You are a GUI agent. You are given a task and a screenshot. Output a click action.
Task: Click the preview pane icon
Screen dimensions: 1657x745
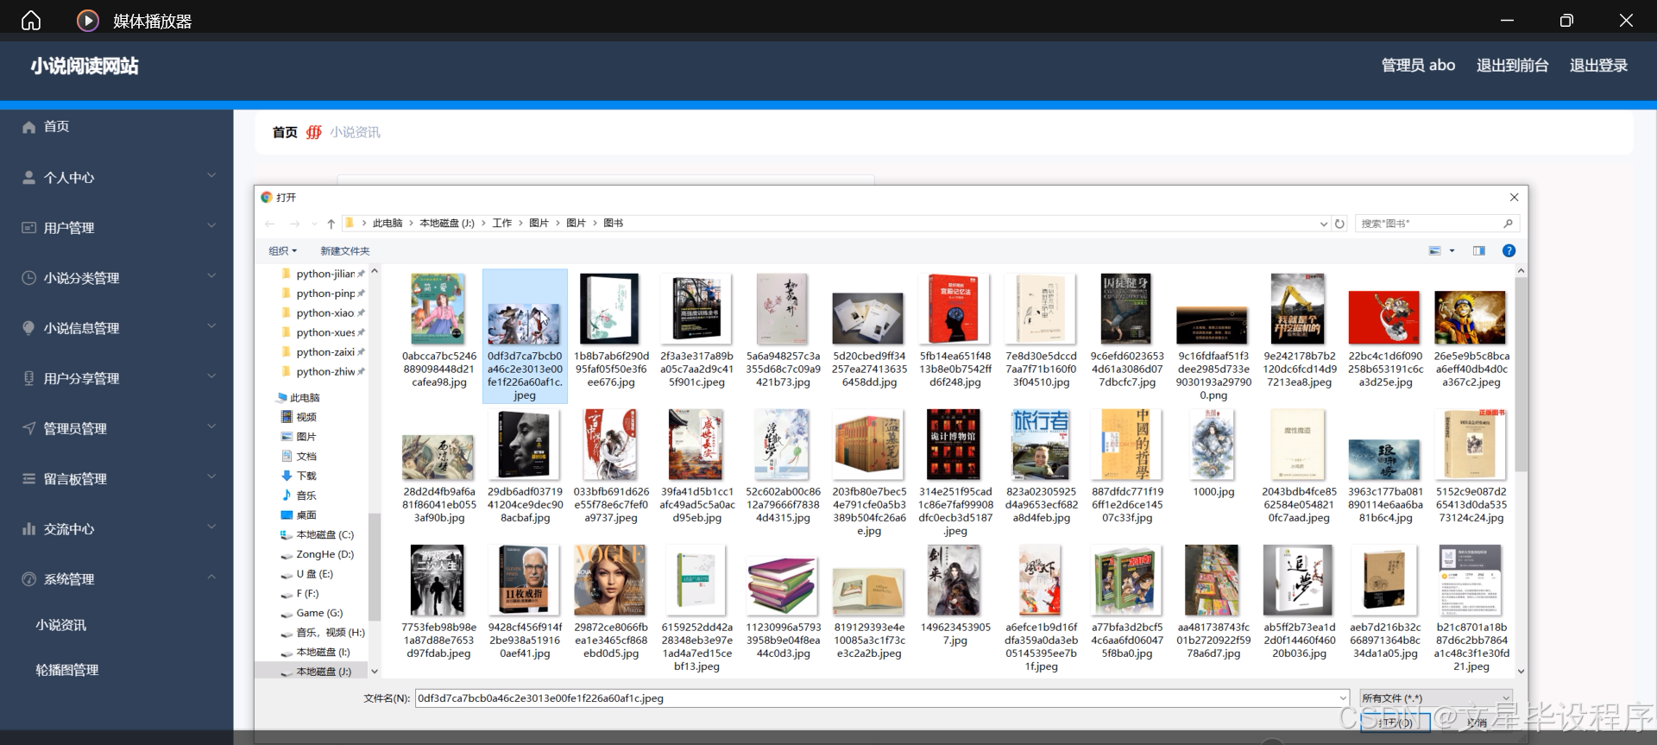click(x=1478, y=251)
